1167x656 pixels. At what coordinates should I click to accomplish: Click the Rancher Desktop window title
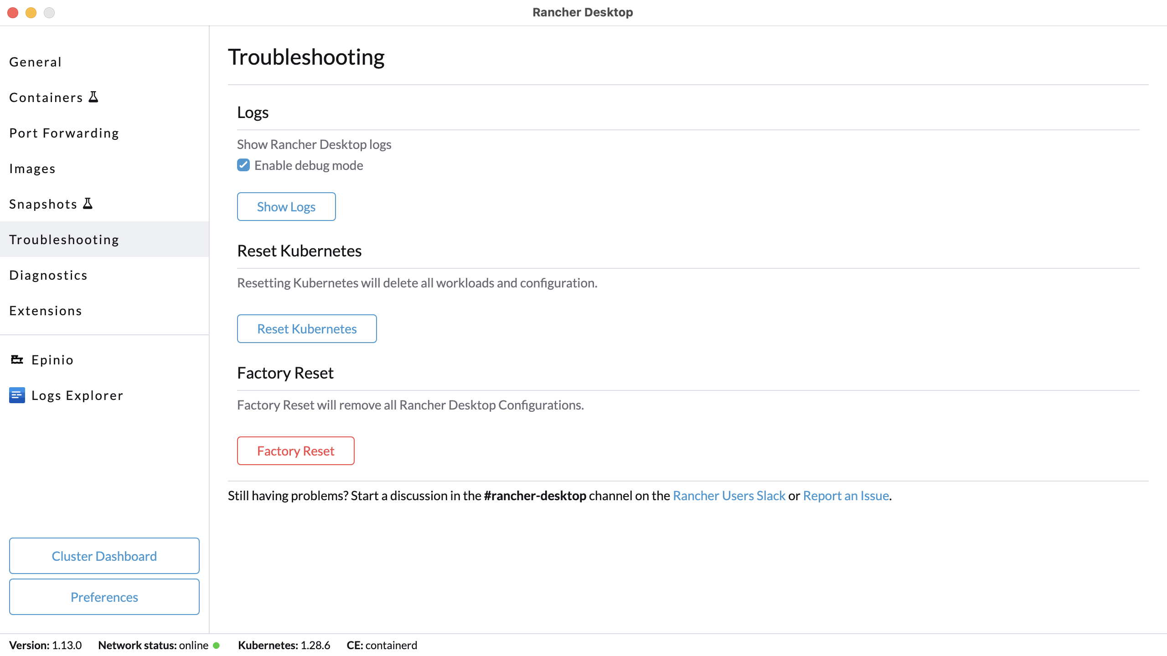[x=583, y=12]
